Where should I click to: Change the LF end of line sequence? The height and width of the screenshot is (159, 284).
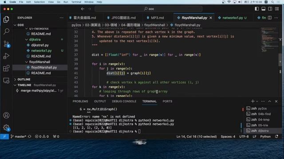pos(254,136)
